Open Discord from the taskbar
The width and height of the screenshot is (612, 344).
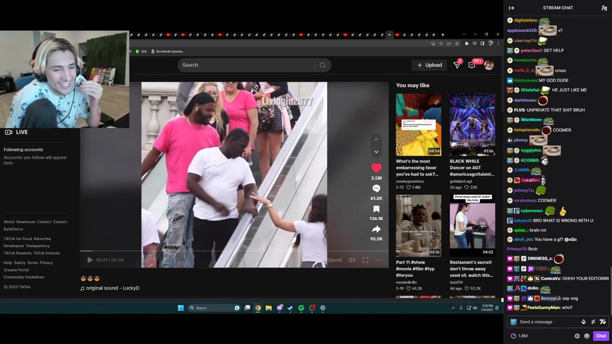pos(279,308)
